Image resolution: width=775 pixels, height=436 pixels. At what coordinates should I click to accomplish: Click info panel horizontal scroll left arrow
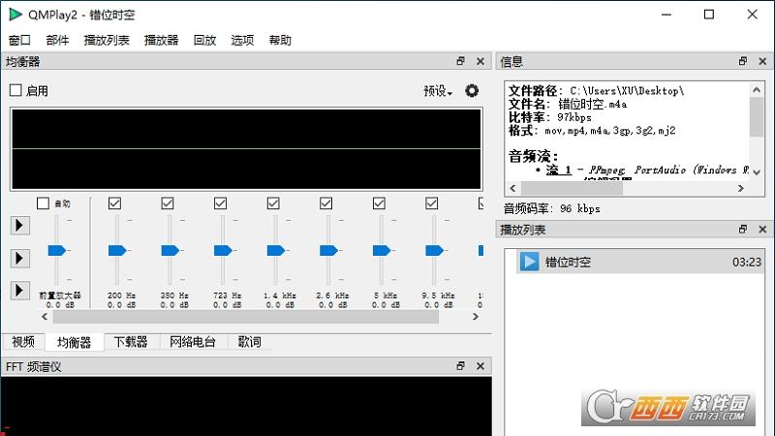(512, 188)
